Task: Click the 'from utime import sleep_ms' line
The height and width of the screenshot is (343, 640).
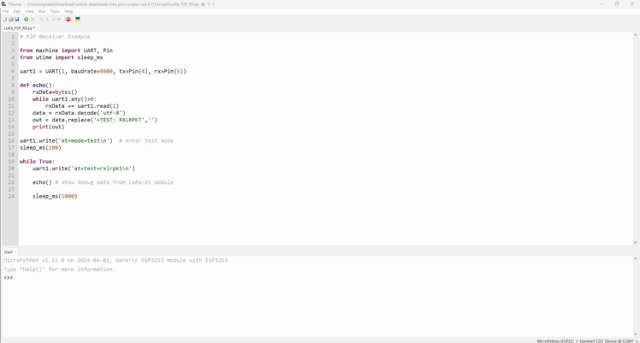Action: [62, 57]
